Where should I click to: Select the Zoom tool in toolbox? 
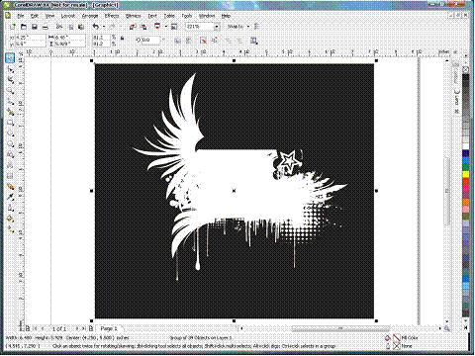[10, 91]
